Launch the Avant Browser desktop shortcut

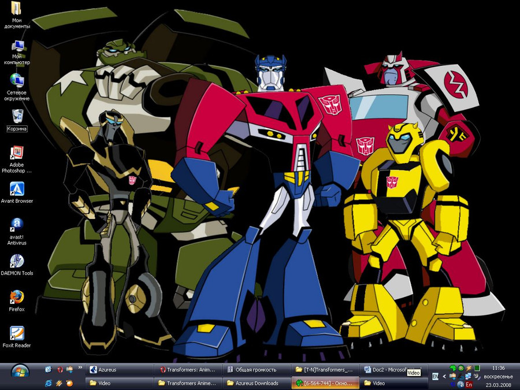point(17,192)
